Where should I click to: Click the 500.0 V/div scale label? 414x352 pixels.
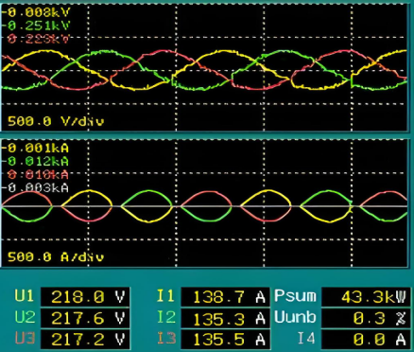coord(56,121)
